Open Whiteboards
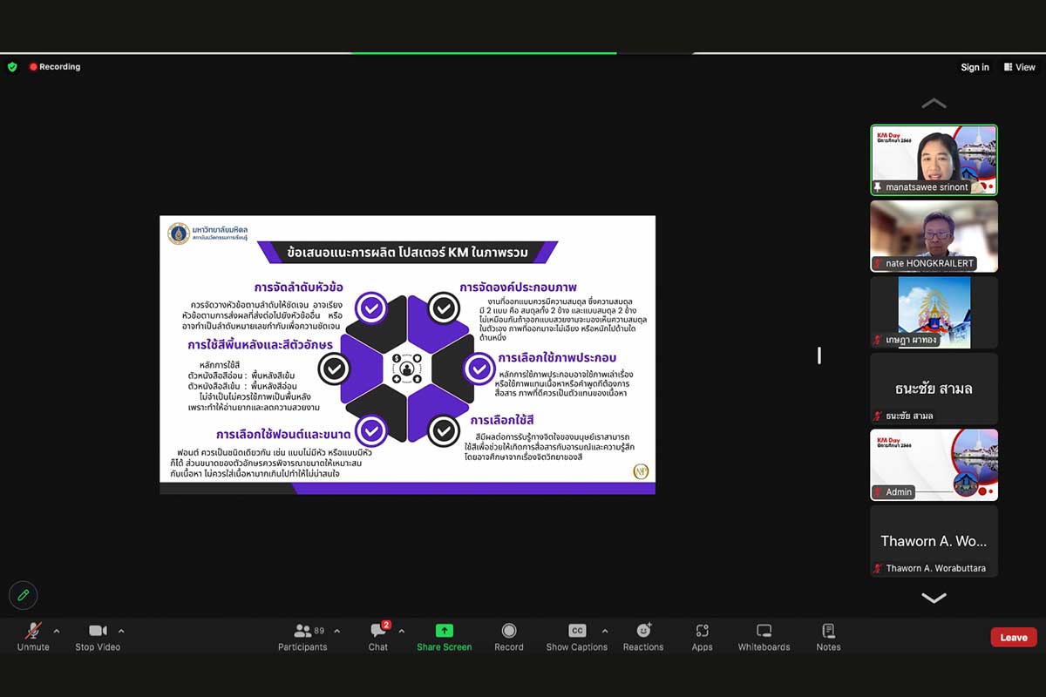Viewport: 1046px width, 697px height. 764,635
